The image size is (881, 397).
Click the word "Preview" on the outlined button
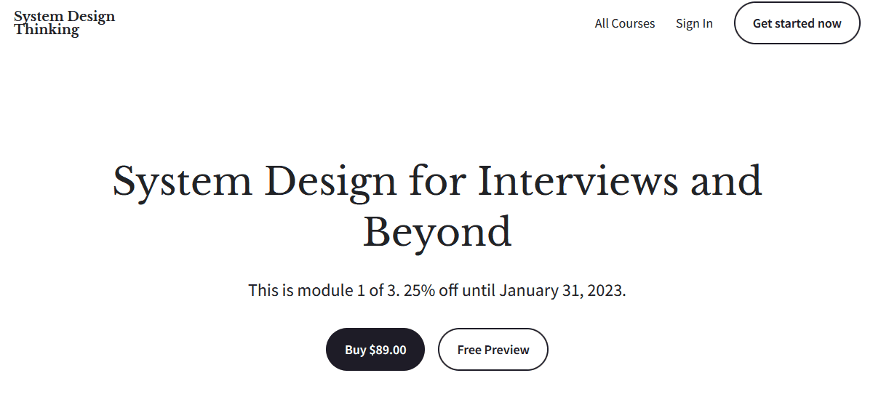coord(506,350)
